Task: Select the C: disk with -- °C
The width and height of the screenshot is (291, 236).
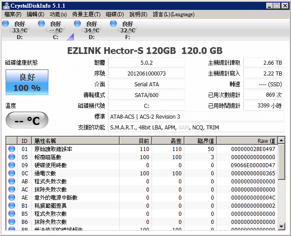Action: coord(55,30)
